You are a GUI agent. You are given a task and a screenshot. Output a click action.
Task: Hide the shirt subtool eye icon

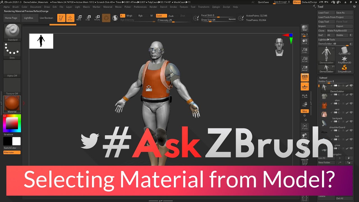pos(351,95)
